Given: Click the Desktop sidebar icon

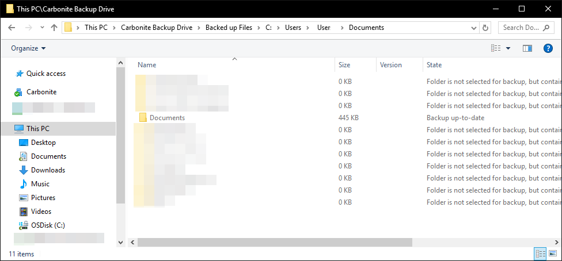Looking at the screenshot, I should tap(23, 143).
